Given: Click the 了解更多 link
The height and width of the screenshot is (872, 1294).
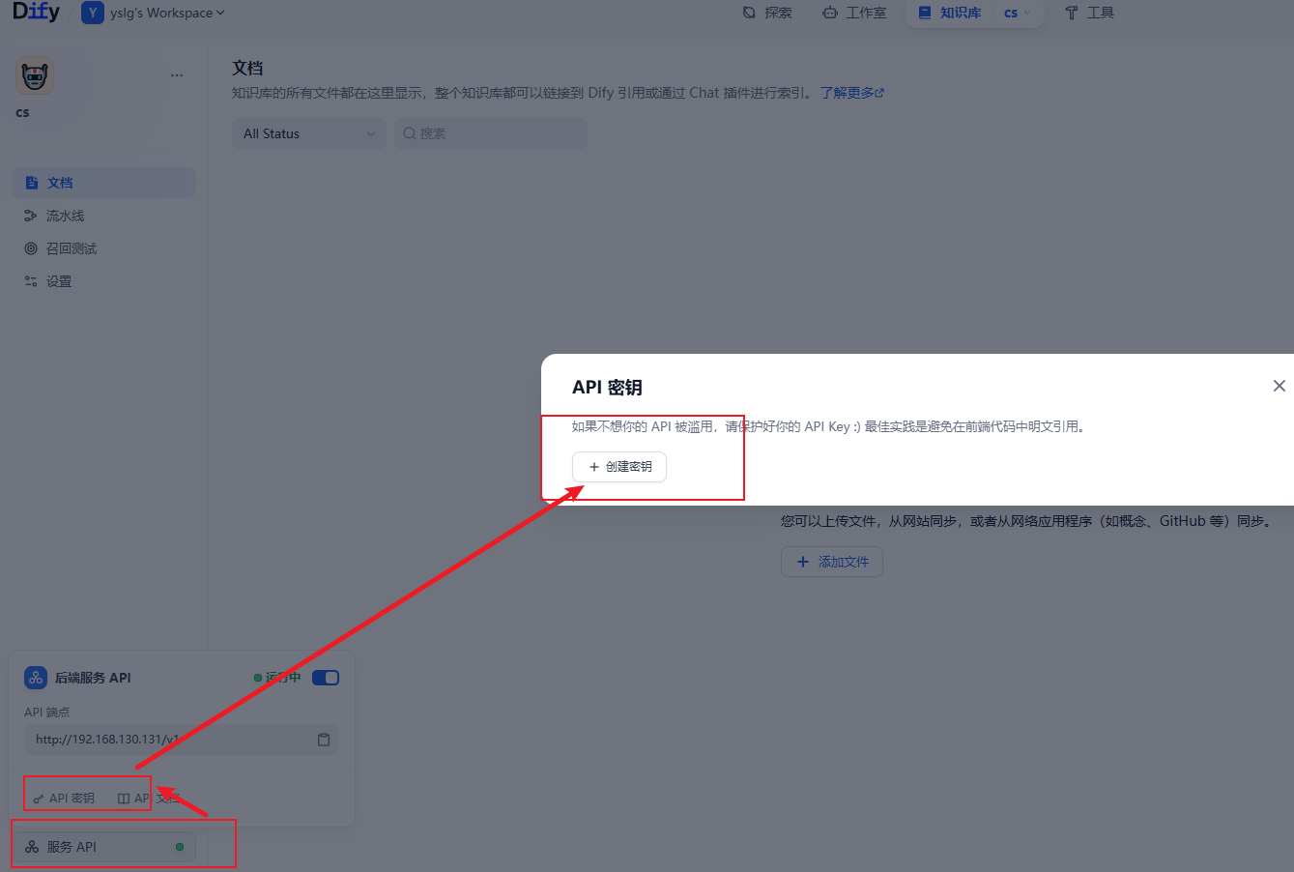Looking at the screenshot, I should click(851, 93).
